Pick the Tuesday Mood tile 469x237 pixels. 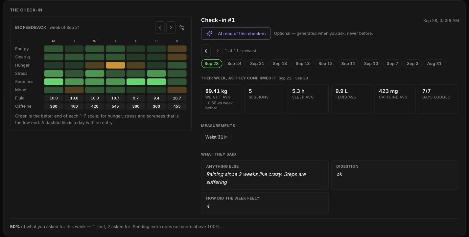(x=74, y=90)
